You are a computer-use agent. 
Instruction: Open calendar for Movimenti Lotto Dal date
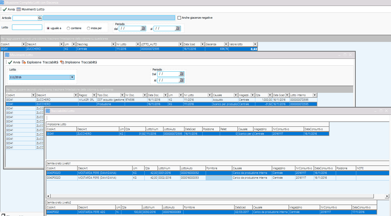[181, 74]
